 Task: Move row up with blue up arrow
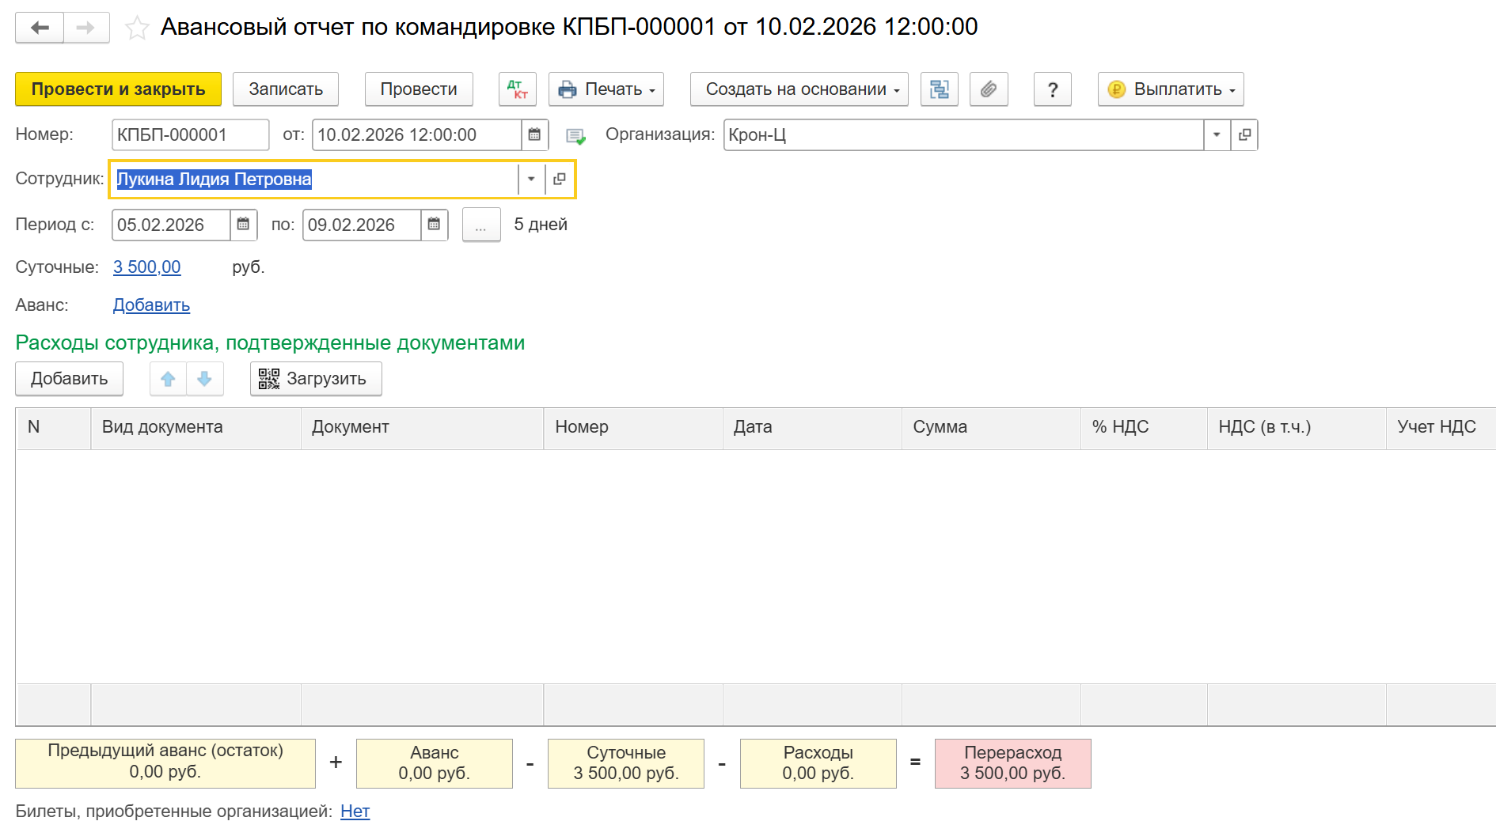click(x=168, y=379)
